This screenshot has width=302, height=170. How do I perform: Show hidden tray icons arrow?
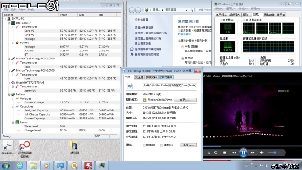coord(256,166)
